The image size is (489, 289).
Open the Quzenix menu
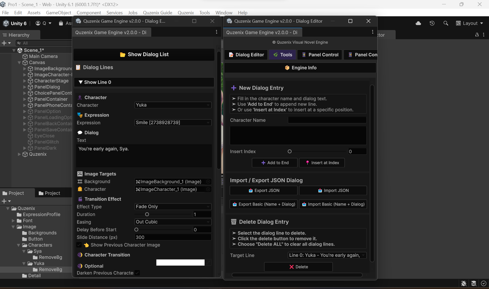186,12
